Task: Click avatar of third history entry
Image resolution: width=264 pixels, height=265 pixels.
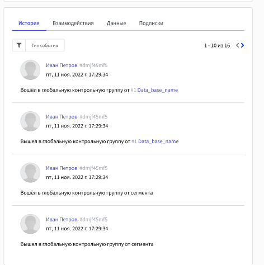Action: 30,173
